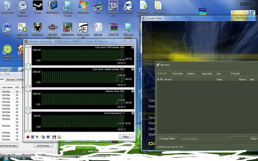
Task: Click the double chevron down icon in Hardware monitoring toolbar
Action: (x=48, y=137)
